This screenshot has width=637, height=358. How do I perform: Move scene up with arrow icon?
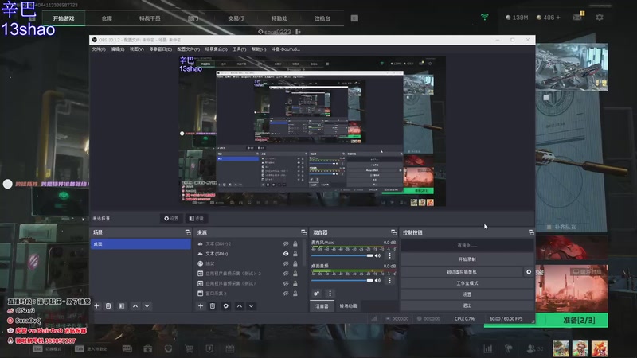pyautogui.click(x=135, y=306)
